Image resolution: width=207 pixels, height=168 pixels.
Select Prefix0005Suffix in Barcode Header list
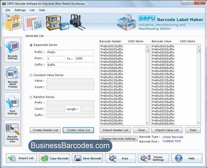[112, 59]
